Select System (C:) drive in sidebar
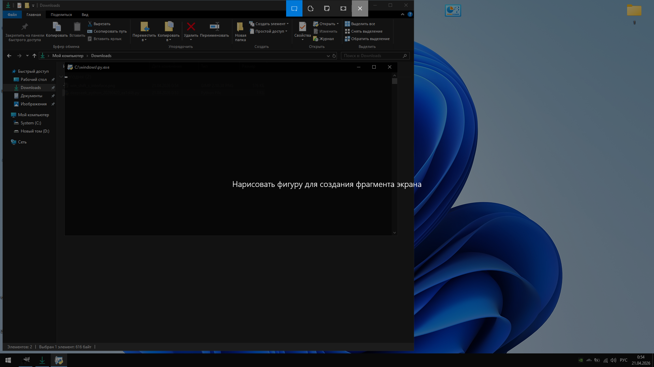Viewport: 654px width, 367px height. pos(31,123)
